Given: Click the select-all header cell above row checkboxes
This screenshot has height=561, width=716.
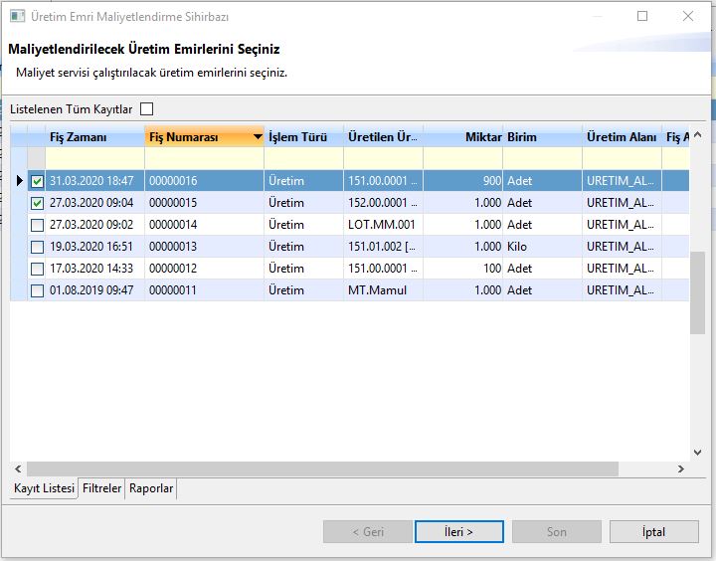Looking at the screenshot, I should (37, 137).
